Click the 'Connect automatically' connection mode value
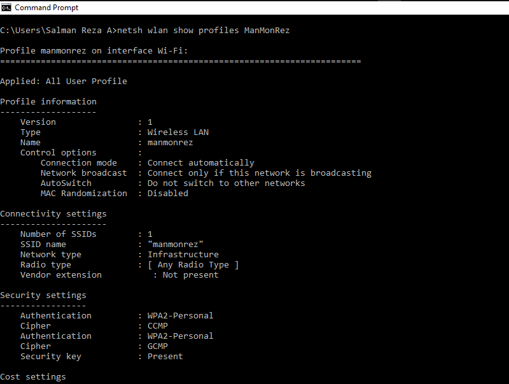Image resolution: width=509 pixels, height=384 pixels. (201, 163)
